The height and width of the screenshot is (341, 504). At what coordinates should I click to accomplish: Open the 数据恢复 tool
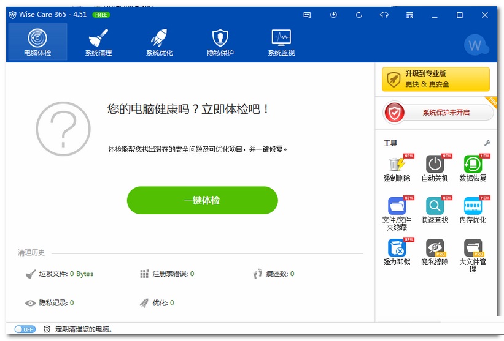[473, 168]
